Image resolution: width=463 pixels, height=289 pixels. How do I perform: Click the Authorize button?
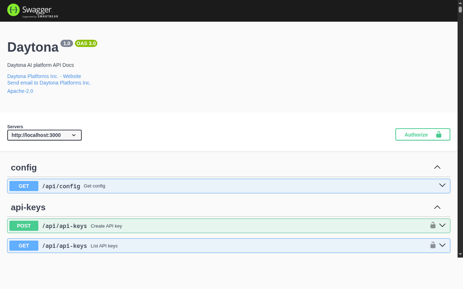tap(423, 134)
